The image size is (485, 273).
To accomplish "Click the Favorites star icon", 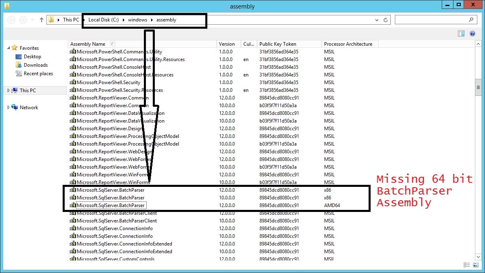I will pos(15,48).
